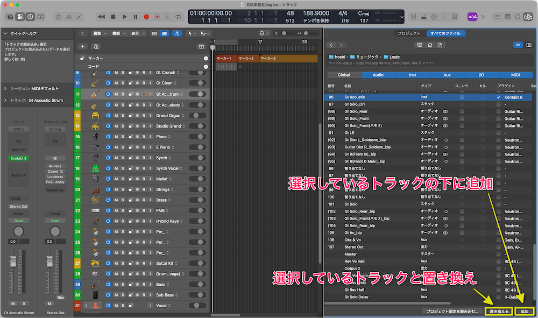Click the SoCal Kit drum track icon
The height and width of the screenshot is (318, 538).
(95, 263)
